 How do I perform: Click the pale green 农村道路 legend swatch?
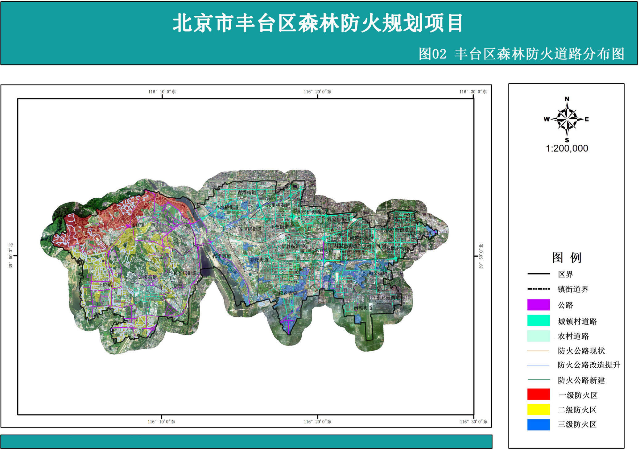(539, 336)
